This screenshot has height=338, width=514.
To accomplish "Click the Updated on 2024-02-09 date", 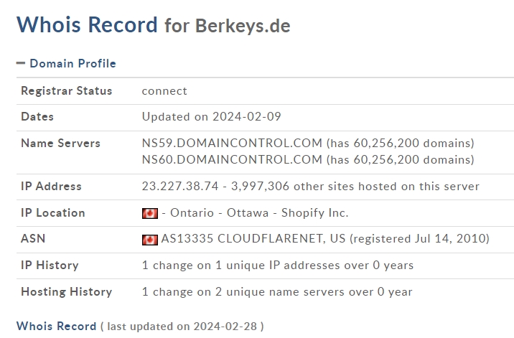I will pos(212,117).
